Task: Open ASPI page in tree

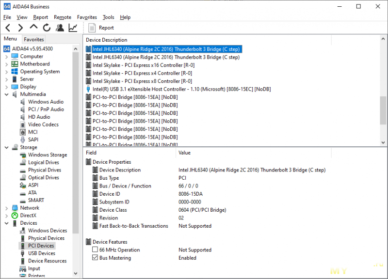Action: click(x=33, y=185)
